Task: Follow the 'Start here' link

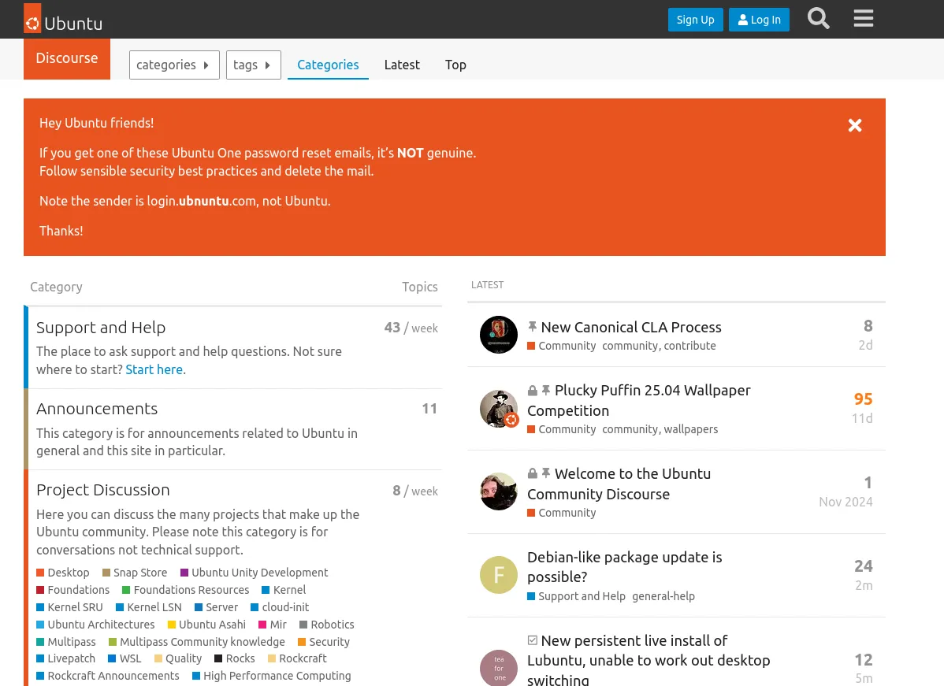Action: point(154,369)
